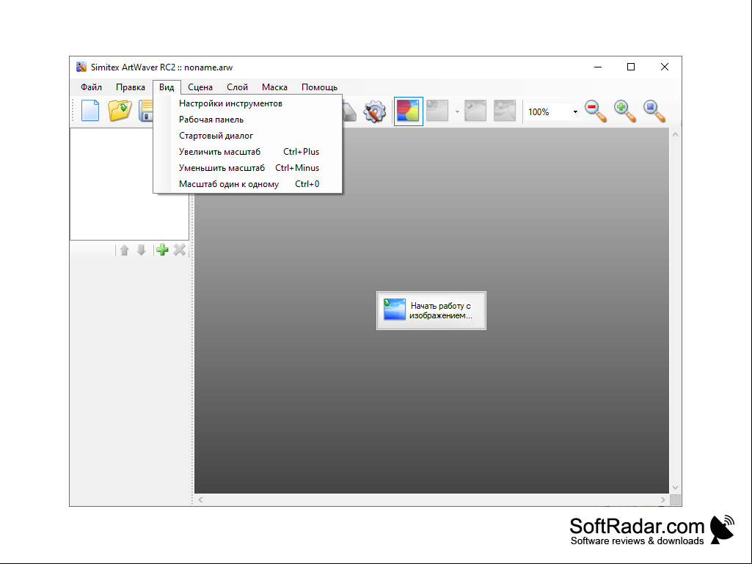Create a new blank document
Viewport: 752px width, 564px height.
[x=90, y=111]
